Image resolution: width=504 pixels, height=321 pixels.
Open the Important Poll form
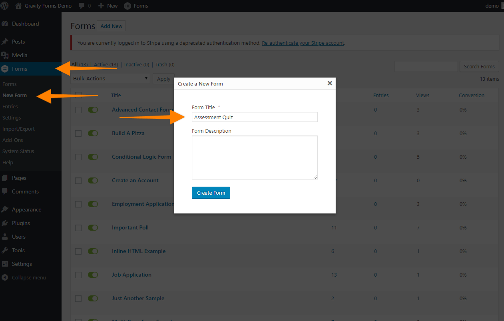(x=130, y=227)
